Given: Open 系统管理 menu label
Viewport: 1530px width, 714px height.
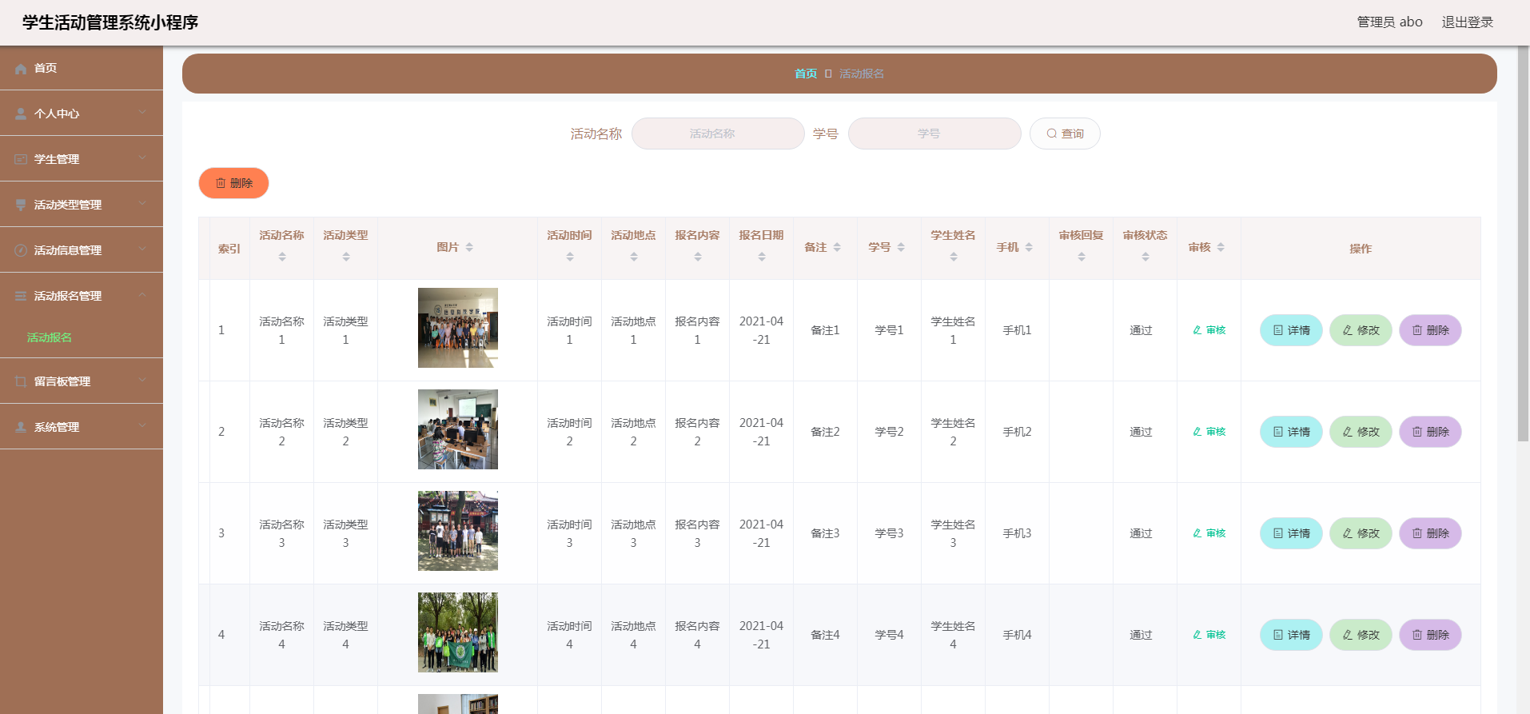Looking at the screenshot, I should pyautogui.click(x=57, y=428).
